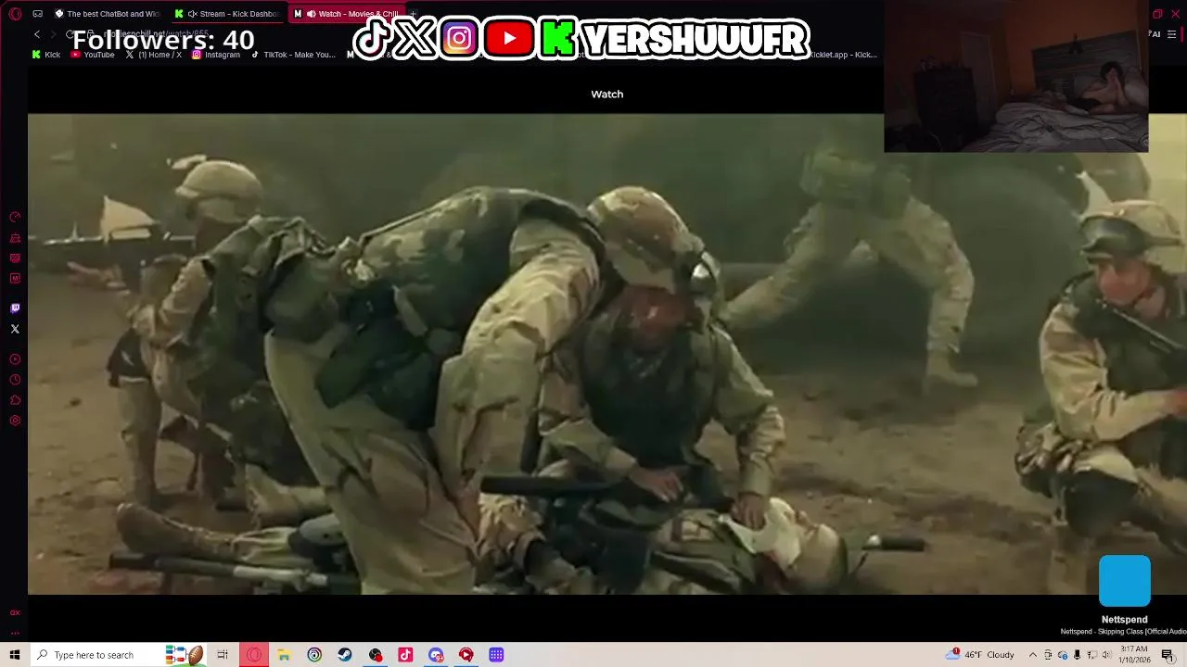Click Nettspend - Skipping Class song title
1187x667 pixels.
pos(1124,632)
